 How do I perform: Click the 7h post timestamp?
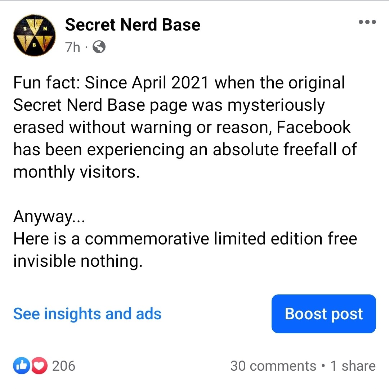click(73, 47)
